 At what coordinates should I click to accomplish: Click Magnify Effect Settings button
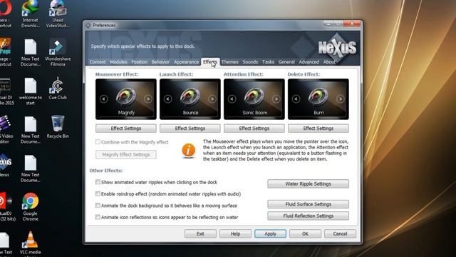pos(126,154)
